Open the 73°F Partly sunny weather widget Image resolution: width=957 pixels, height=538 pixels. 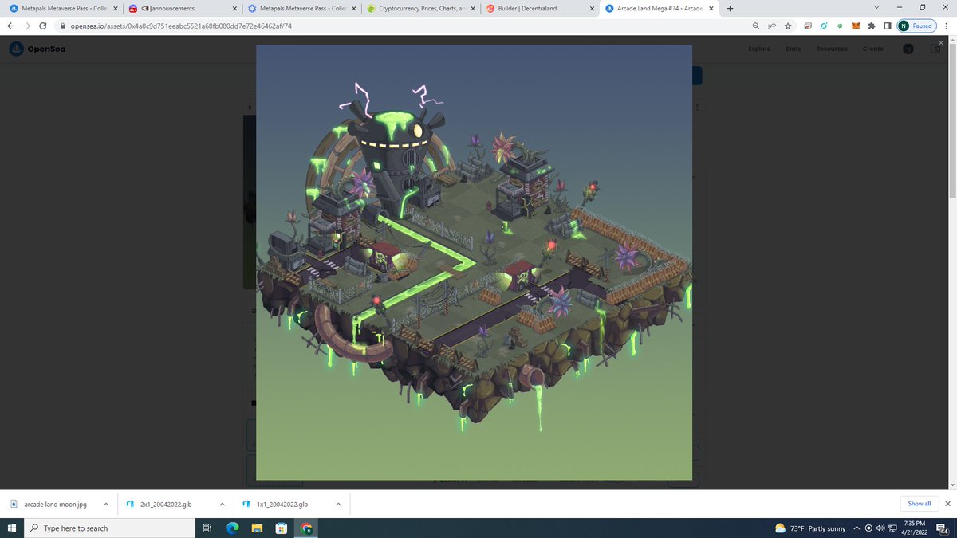click(x=810, y=528)
